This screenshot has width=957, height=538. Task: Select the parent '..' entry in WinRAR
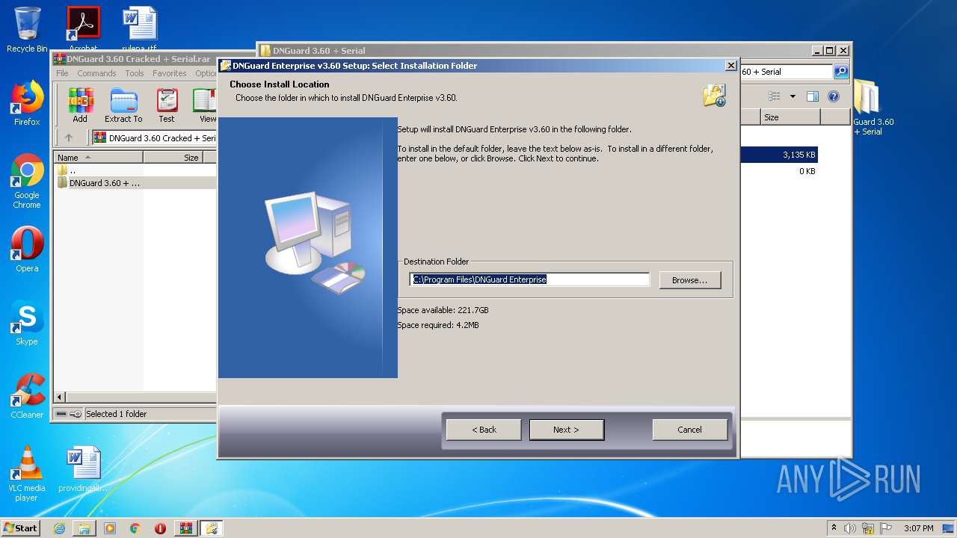[x=135, y=170]
